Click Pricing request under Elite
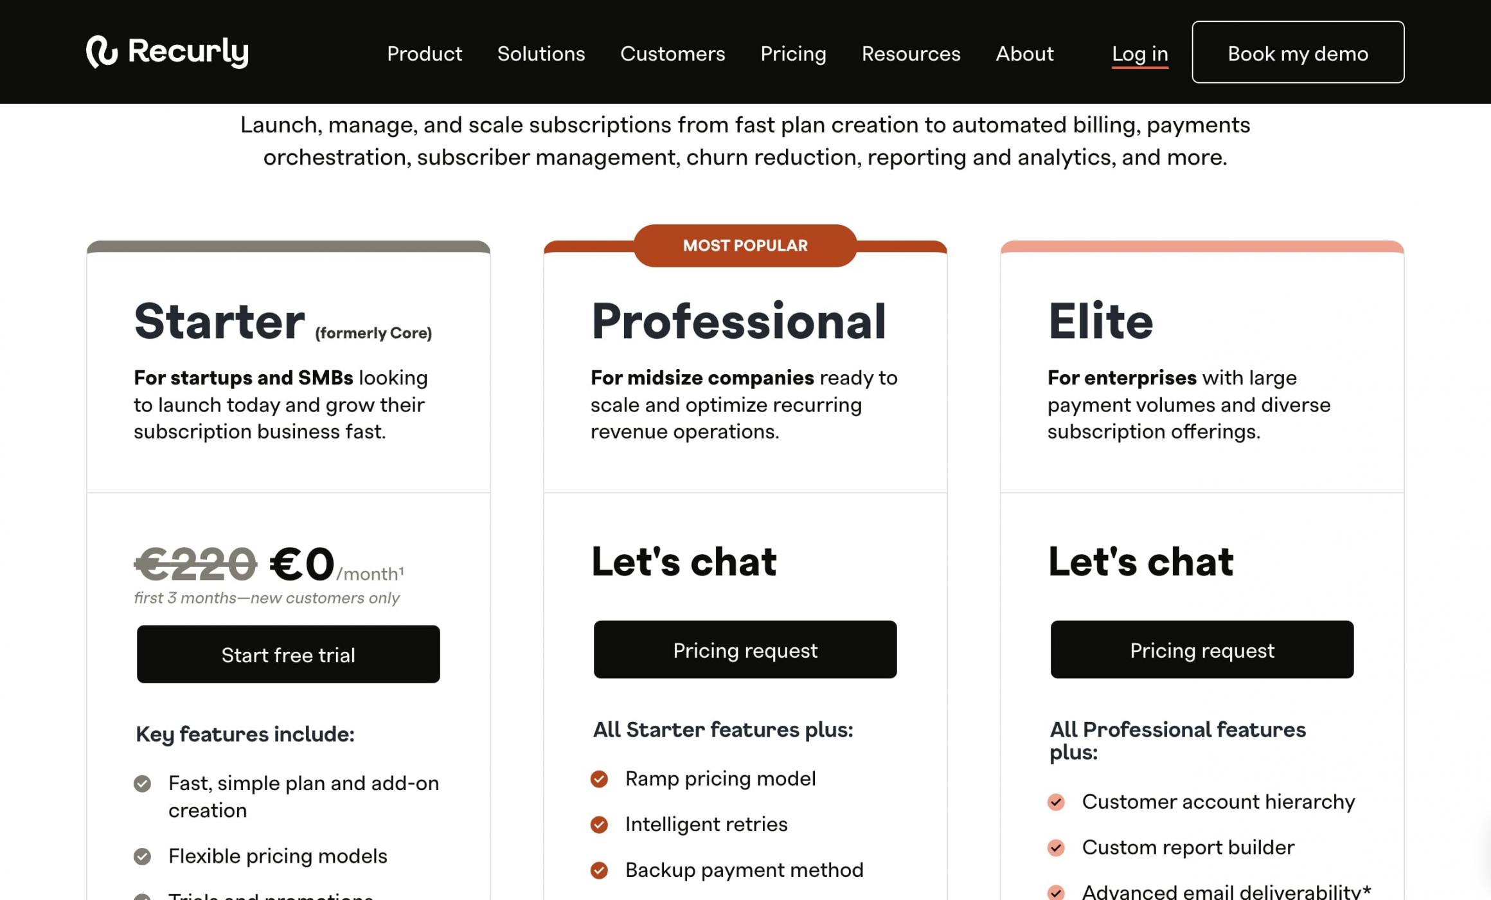This screenshot has height=900, width=1491. click(x=1202, y=649)
